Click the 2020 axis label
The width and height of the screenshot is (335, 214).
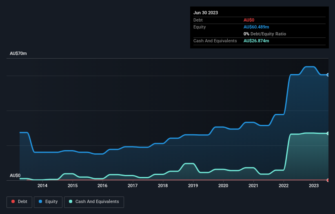pos(223,186)
